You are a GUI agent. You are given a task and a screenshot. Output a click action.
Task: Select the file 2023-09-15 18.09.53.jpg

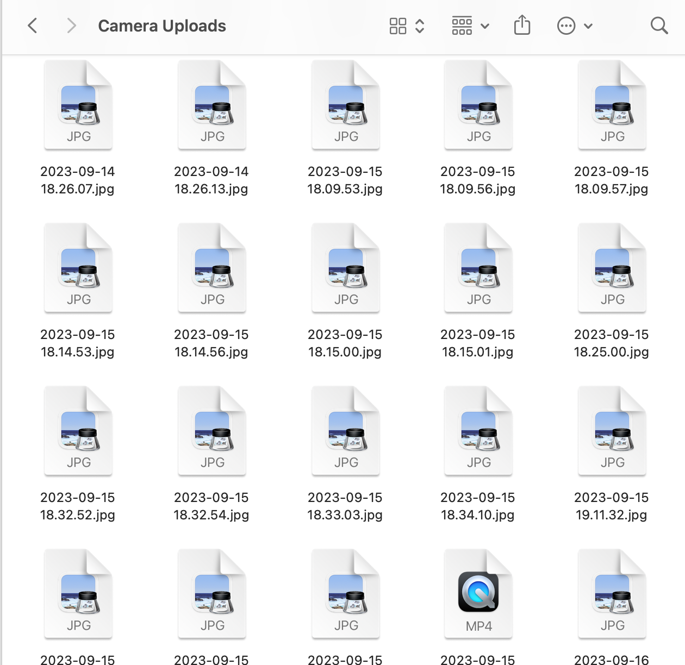tap(345, 104)
